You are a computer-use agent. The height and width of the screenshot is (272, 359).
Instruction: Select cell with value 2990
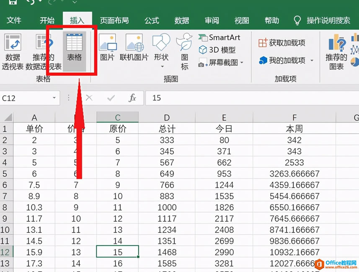pyautogui.click(x=224, y=252)
